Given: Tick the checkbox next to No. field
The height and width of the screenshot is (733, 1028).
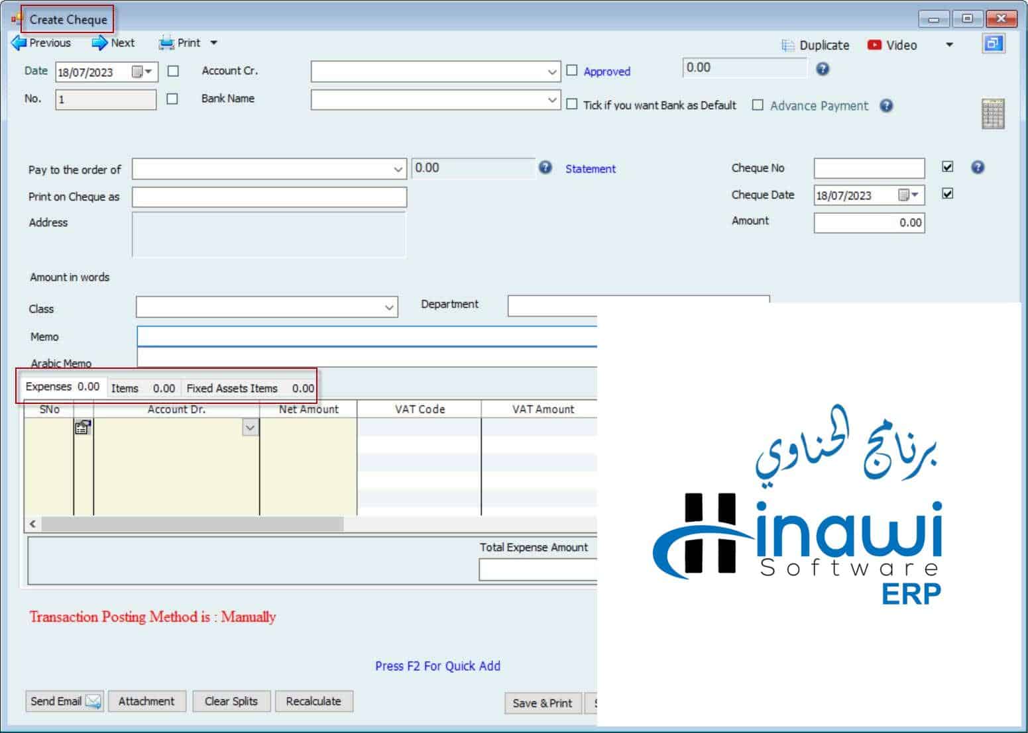Looking at the screenshot, I should tap(172, 99).
